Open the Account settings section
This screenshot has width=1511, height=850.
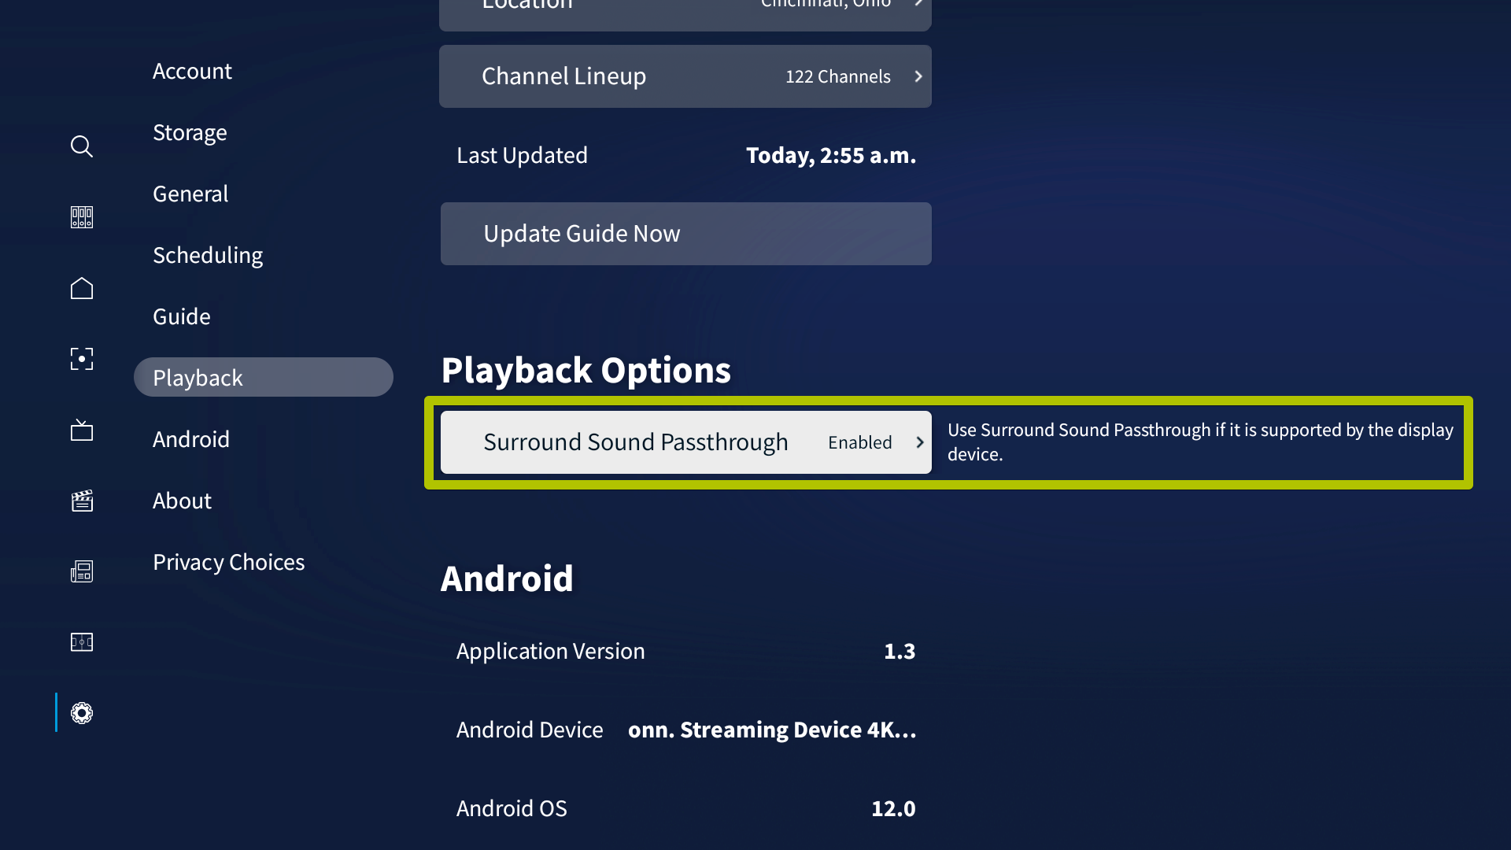tap(192, 71)
